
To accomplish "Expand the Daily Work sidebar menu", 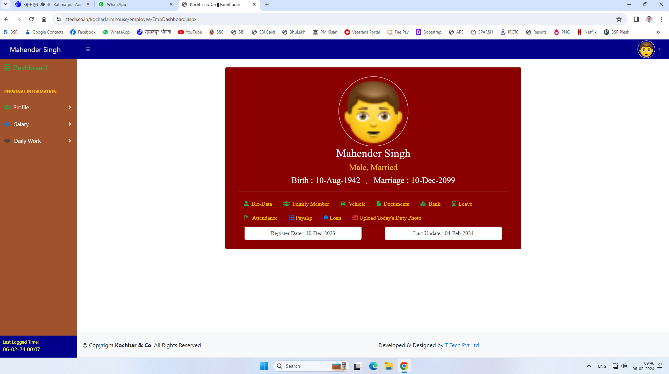I will point(38,141).
